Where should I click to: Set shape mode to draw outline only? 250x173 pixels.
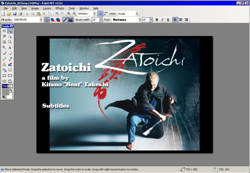pos(47,20)
